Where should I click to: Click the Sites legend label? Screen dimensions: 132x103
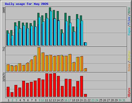129,67
